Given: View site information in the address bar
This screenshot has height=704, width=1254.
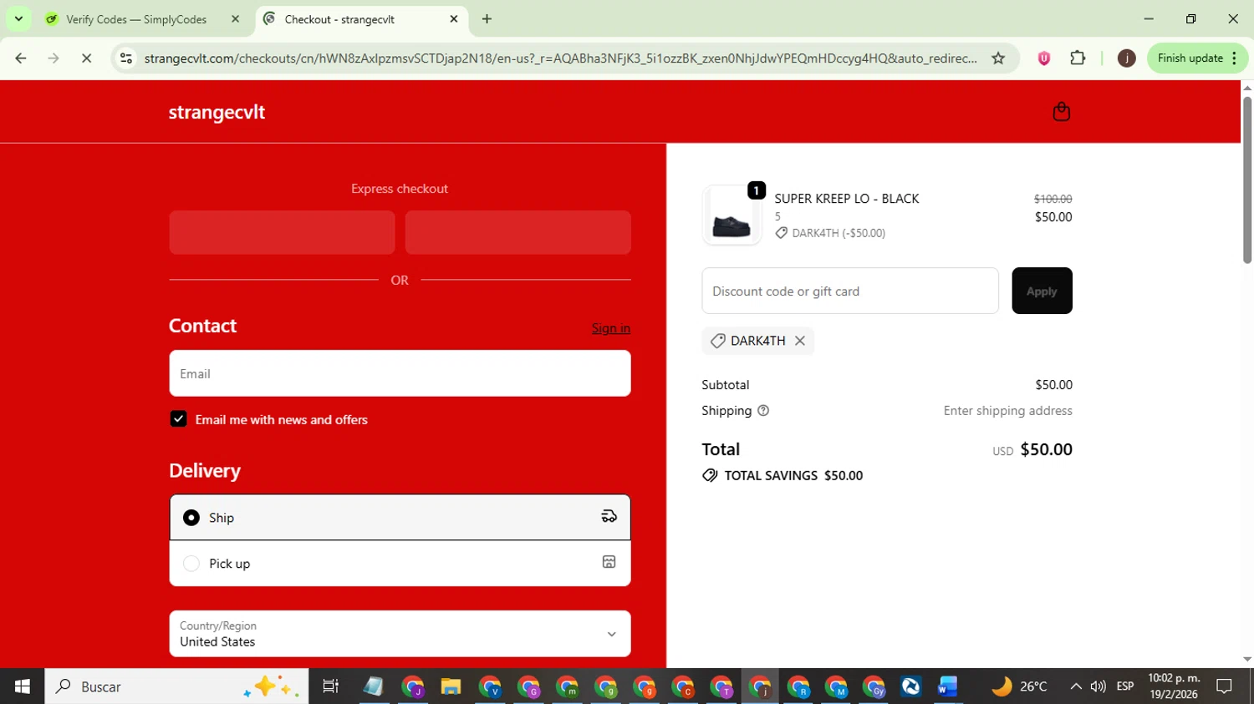Looking at the screenshot, I should (x=126, y=58).
